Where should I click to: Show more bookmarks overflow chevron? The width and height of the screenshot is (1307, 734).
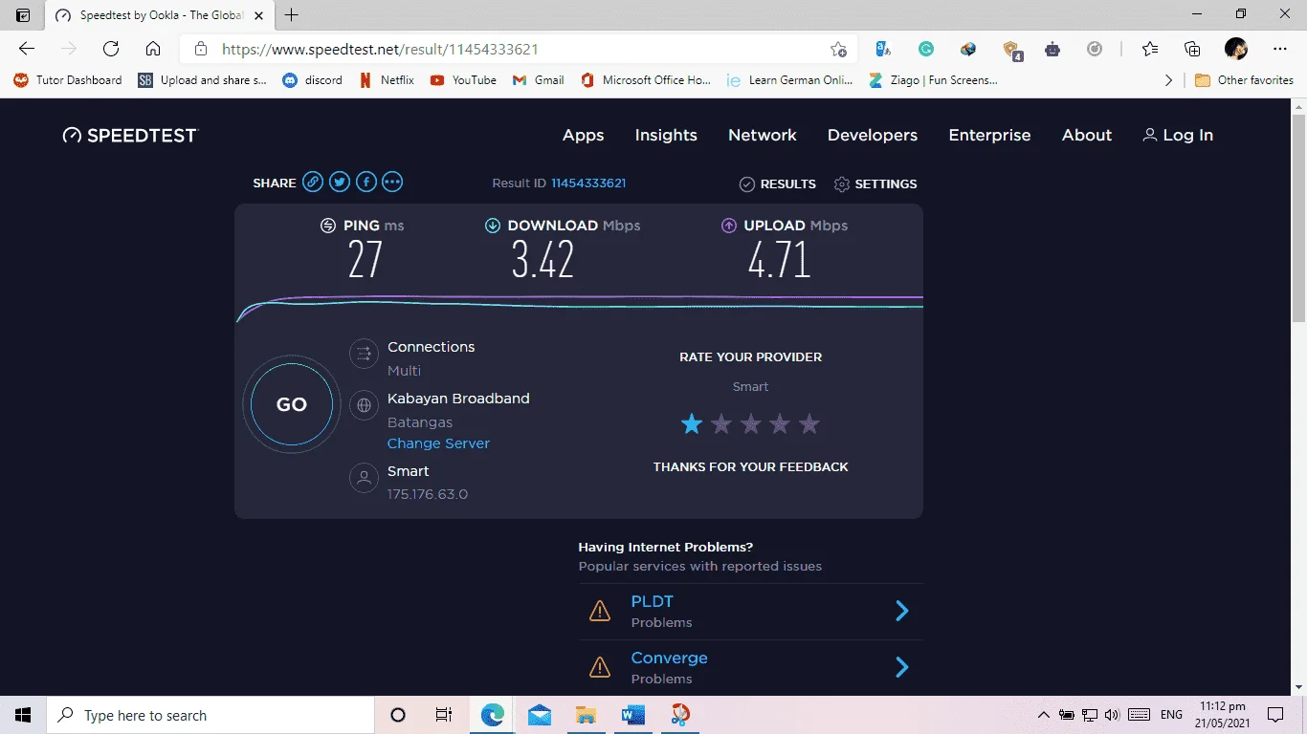pos(1168,80)
